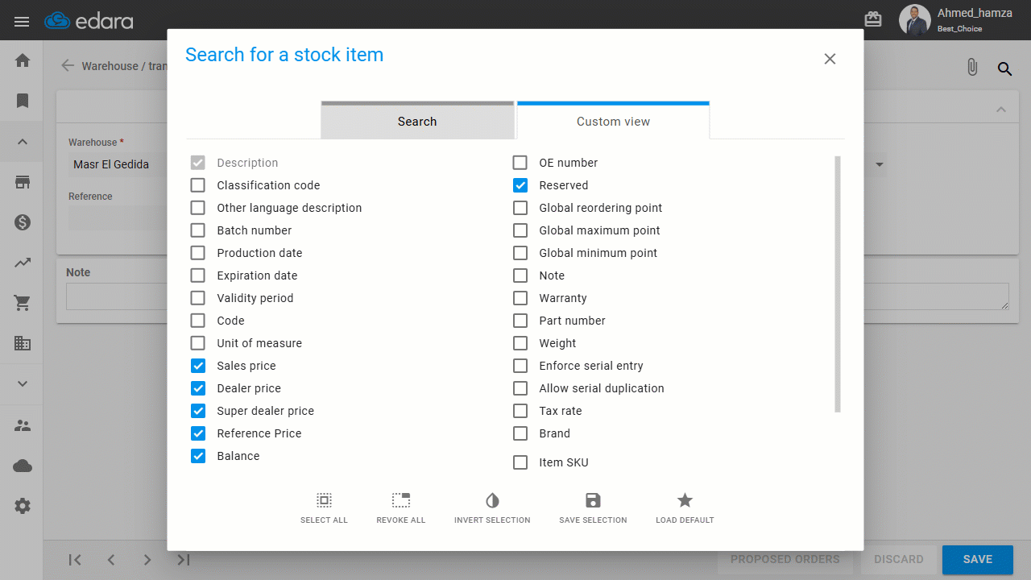Check the Warranty checkbox
The image size is (1031, 580).
click(520, 298)
